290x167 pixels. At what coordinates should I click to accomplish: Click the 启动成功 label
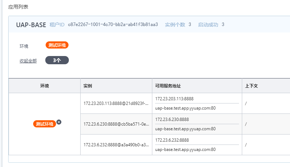tap(208, 25)
